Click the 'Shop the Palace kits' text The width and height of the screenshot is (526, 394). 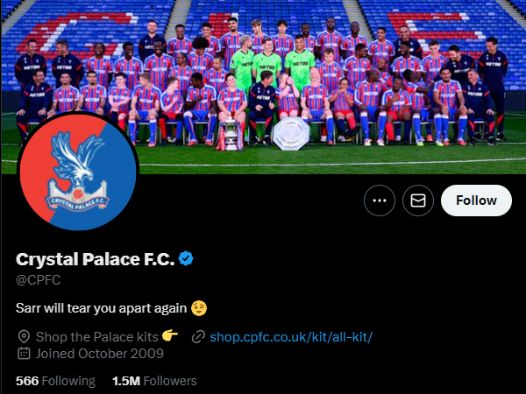(x=95, y=336)
